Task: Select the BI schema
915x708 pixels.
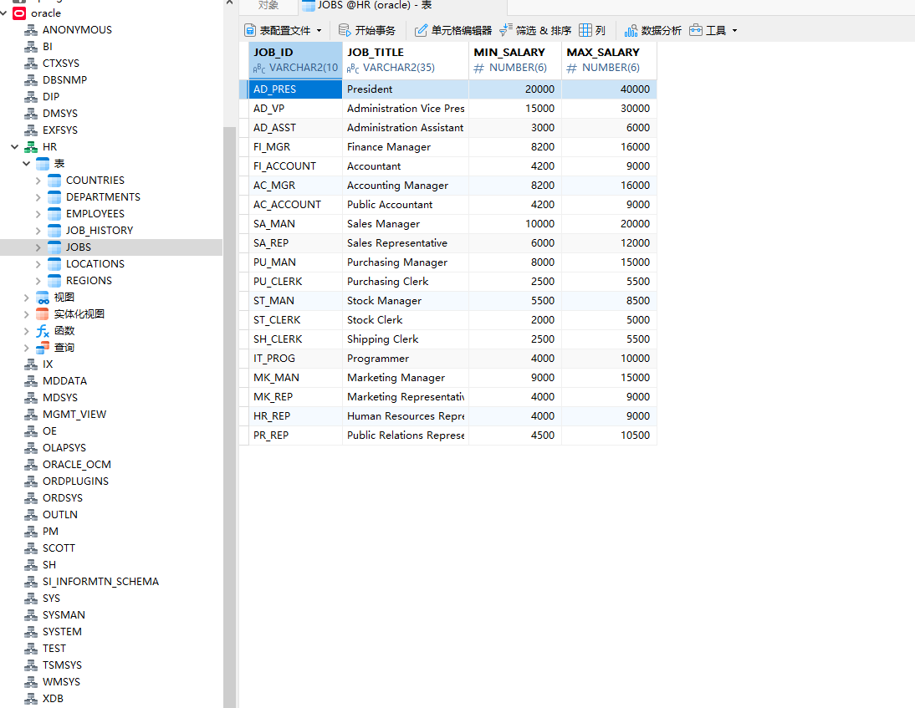Action: pos(48,47)
